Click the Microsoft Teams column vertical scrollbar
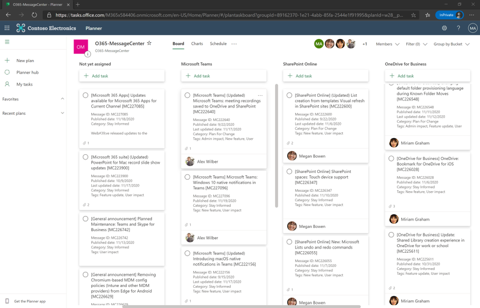The image size is (480, 308). point(276,146)
